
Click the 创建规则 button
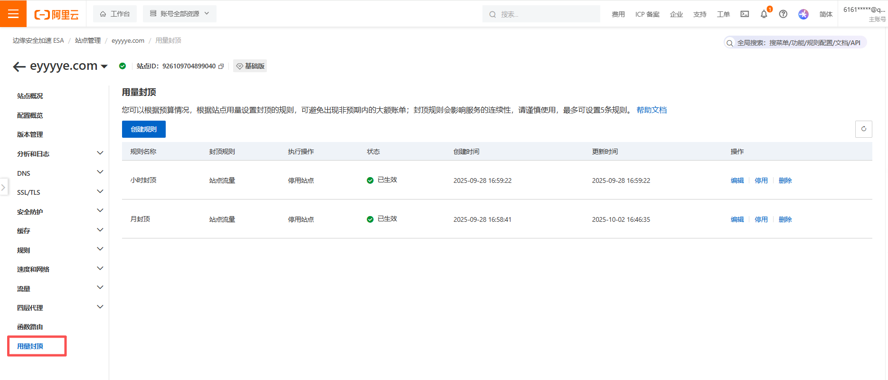[x=143, y=129]
